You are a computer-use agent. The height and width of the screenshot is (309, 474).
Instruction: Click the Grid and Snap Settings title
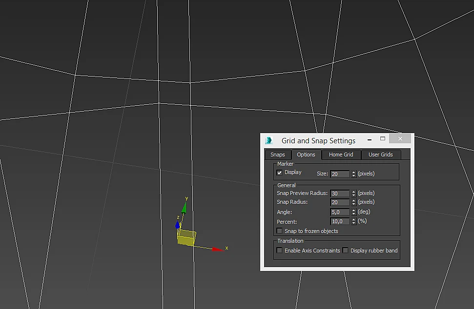click(x=318, y=141)
